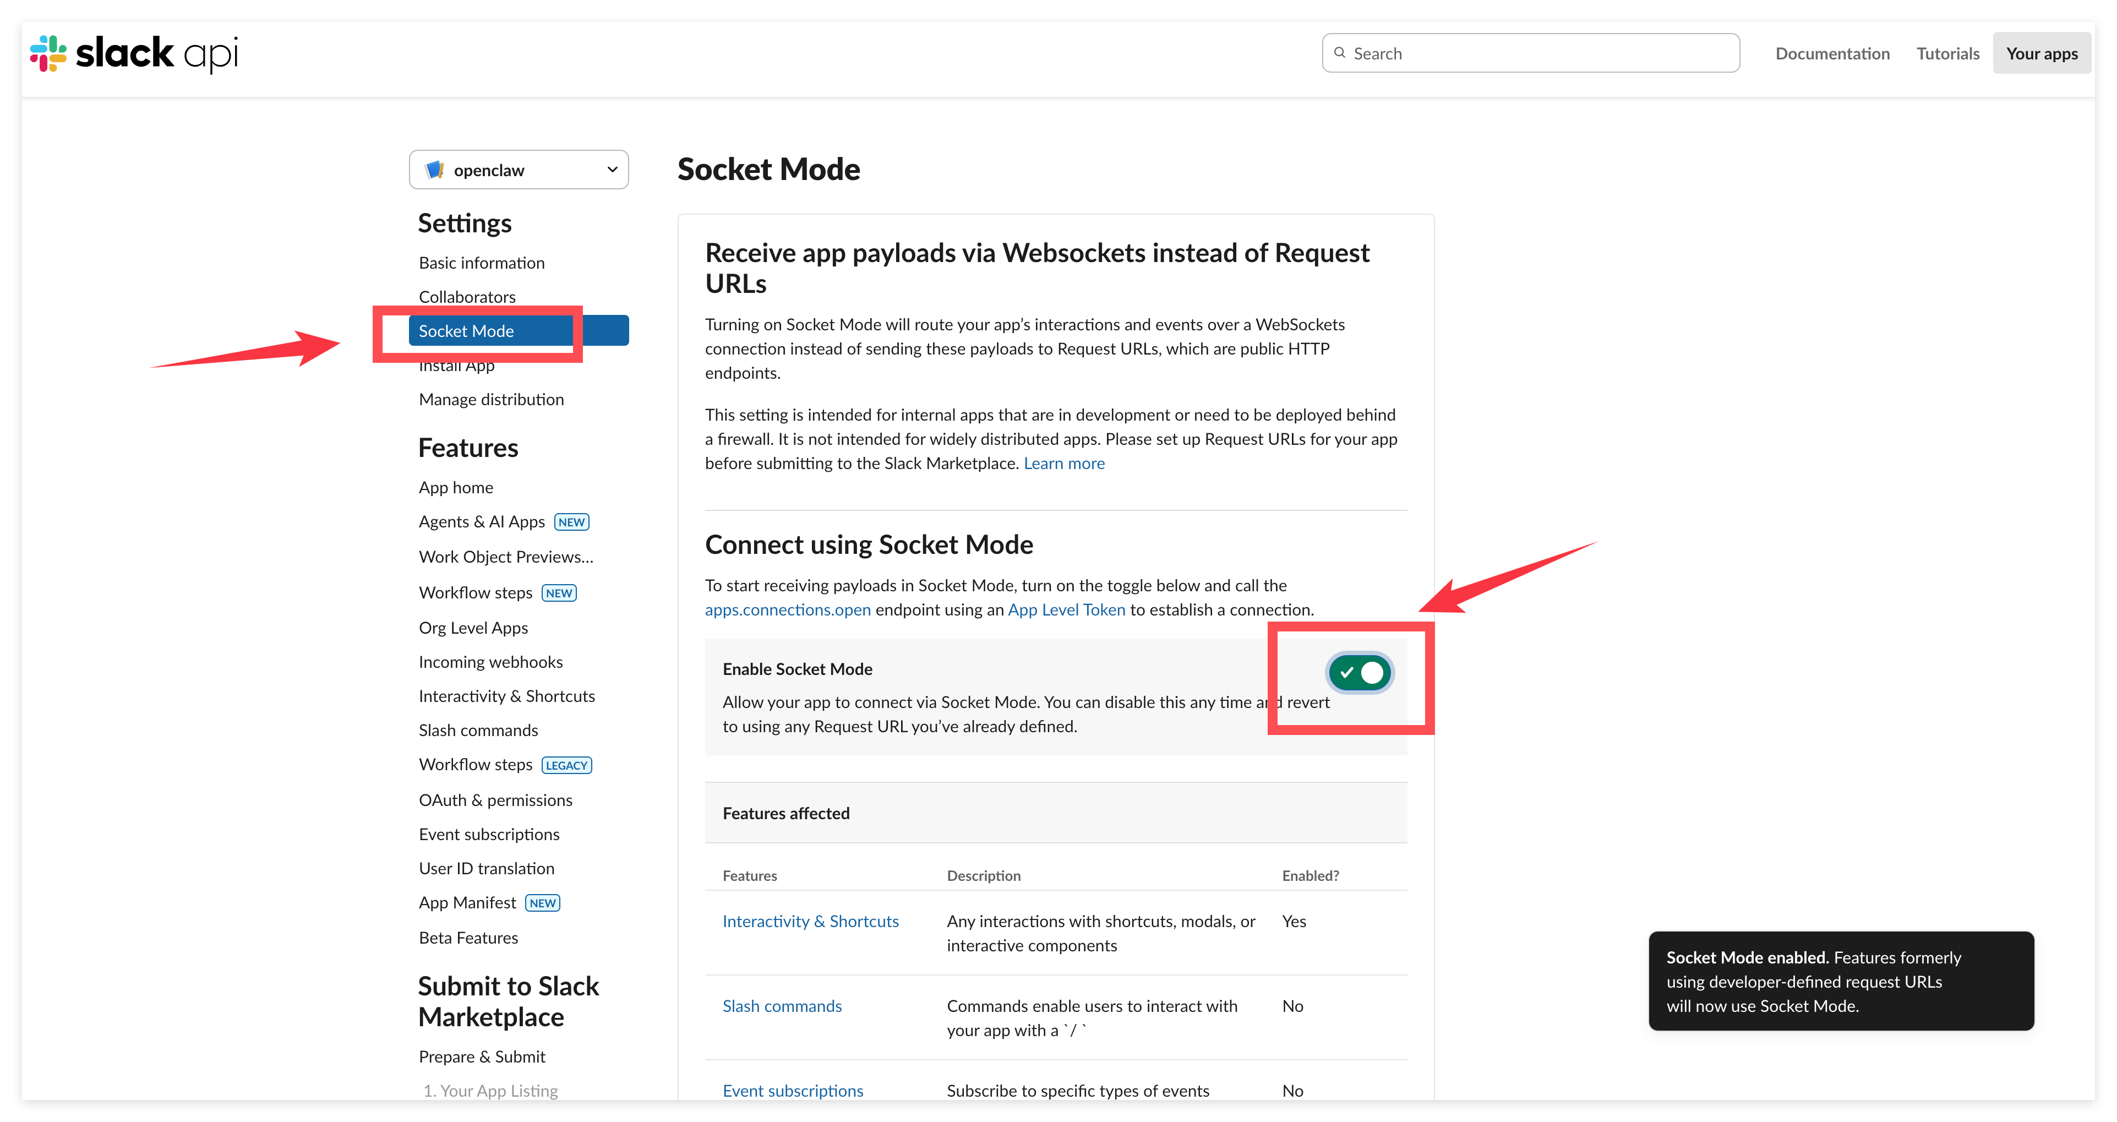Click NEW badge beside Agents & AI Apps

[571, 522]
